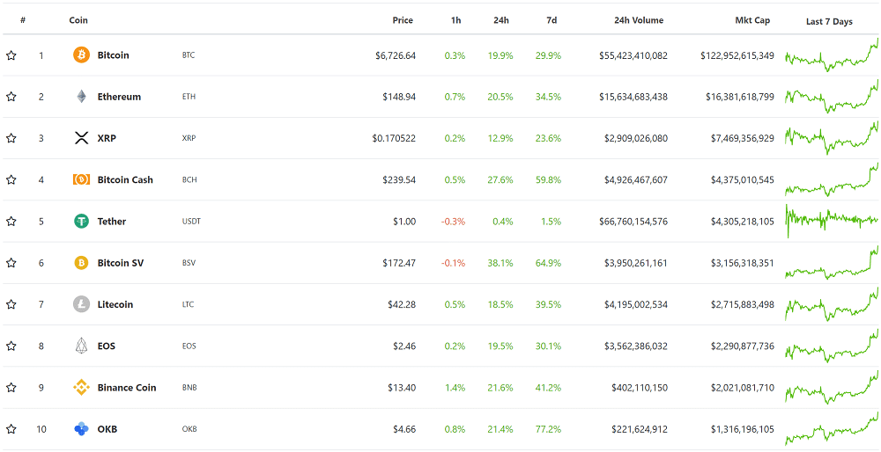This screenshot has width=881, height=452.
Task: Open the Litecoin coin link
Action: (x=115, y=304)
